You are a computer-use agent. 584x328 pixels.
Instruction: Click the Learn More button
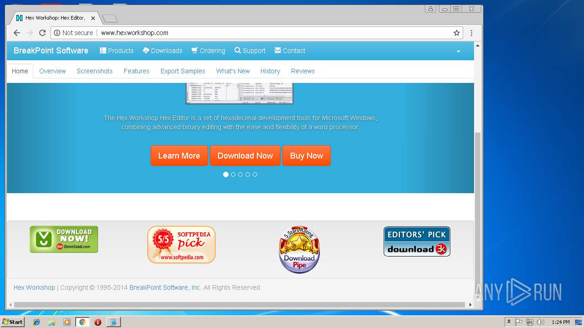(179, 156)
